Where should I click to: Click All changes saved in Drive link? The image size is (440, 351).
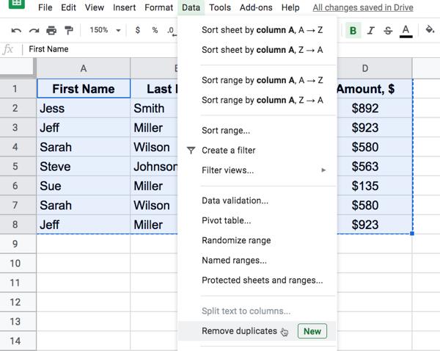click(x=363, y=7)
